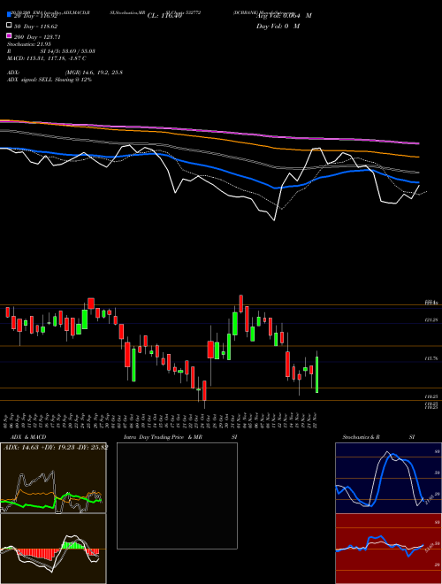The width and height of the screenshot is (442, 584).
Task: Open the blue Stochastics chart panel
Action: [x=388, y=478]
